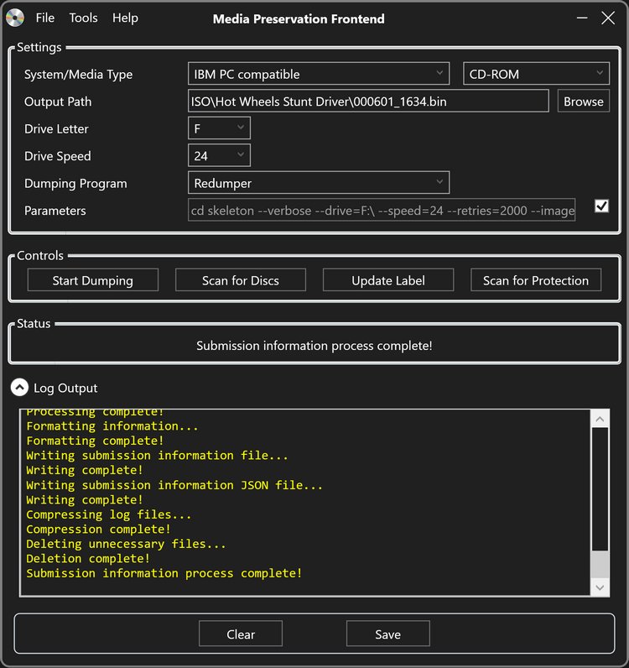
Task: Save the log output
Action: (388, 634)
